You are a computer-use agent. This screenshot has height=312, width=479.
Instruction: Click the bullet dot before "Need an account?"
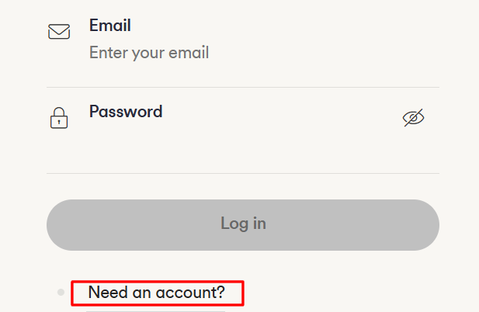point(61,293)
